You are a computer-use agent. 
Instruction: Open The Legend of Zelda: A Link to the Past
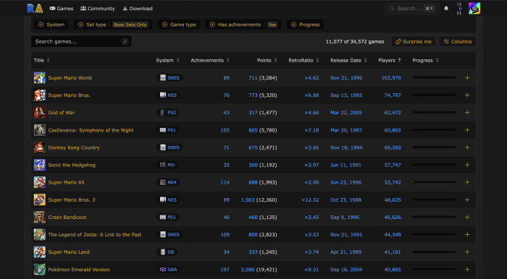click(94, 234)
